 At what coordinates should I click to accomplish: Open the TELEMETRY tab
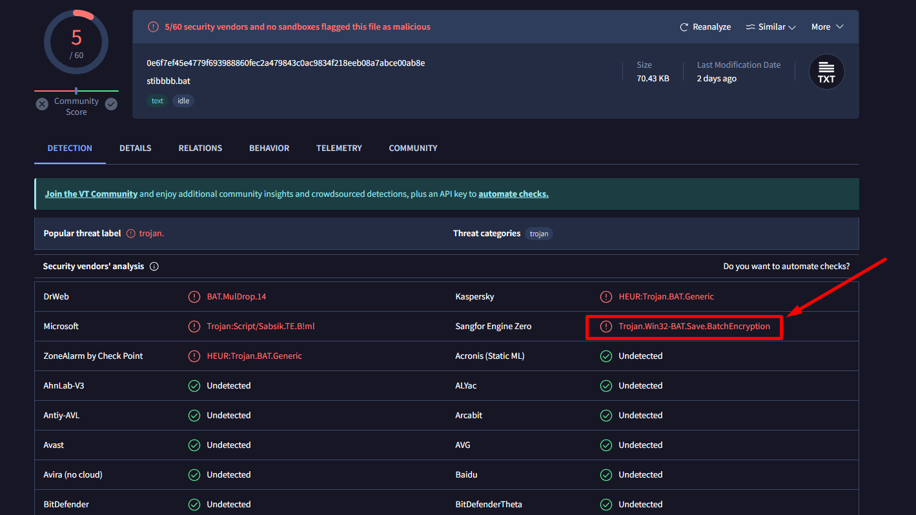coord(339,148)
